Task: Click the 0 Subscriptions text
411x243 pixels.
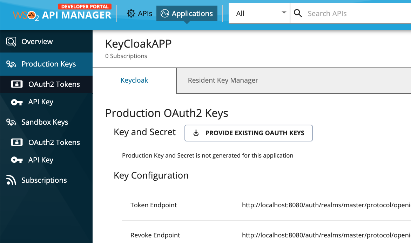Action: tap(126, 56)
